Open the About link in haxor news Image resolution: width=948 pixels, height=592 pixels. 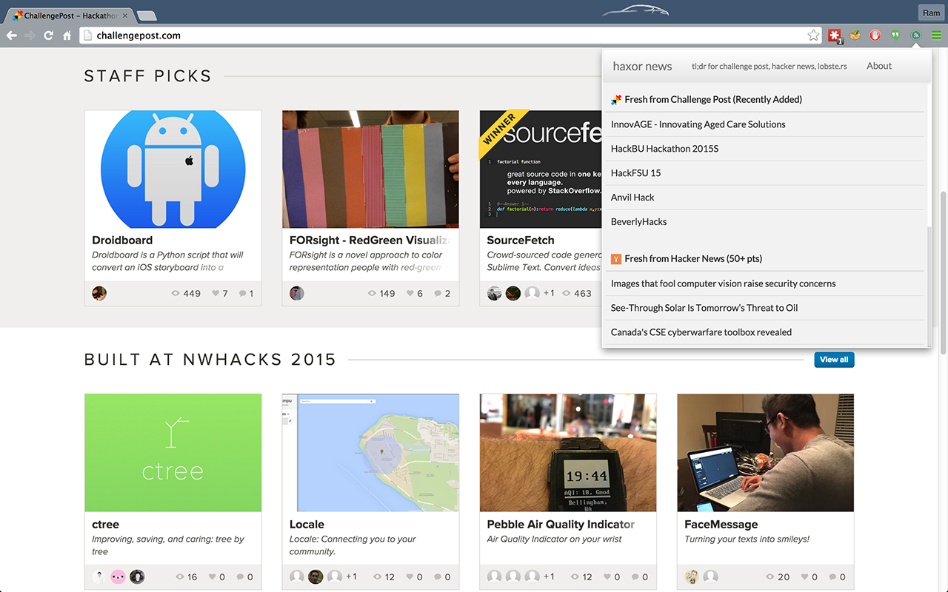pos(879,66)
